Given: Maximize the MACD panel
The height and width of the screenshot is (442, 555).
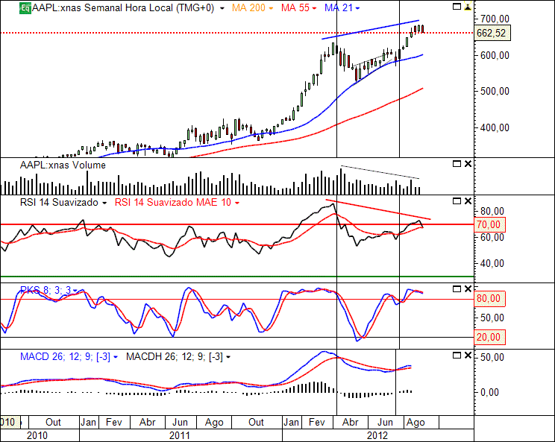Looking at the screenshot, I should (x=457, y=355).
